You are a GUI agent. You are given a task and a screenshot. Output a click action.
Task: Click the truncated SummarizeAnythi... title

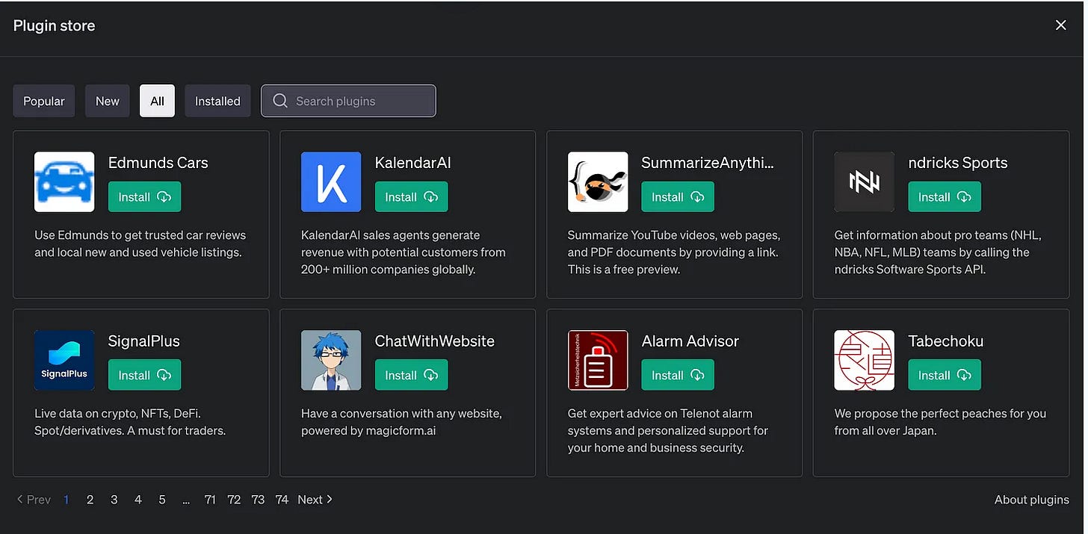[x=708, y=163]
